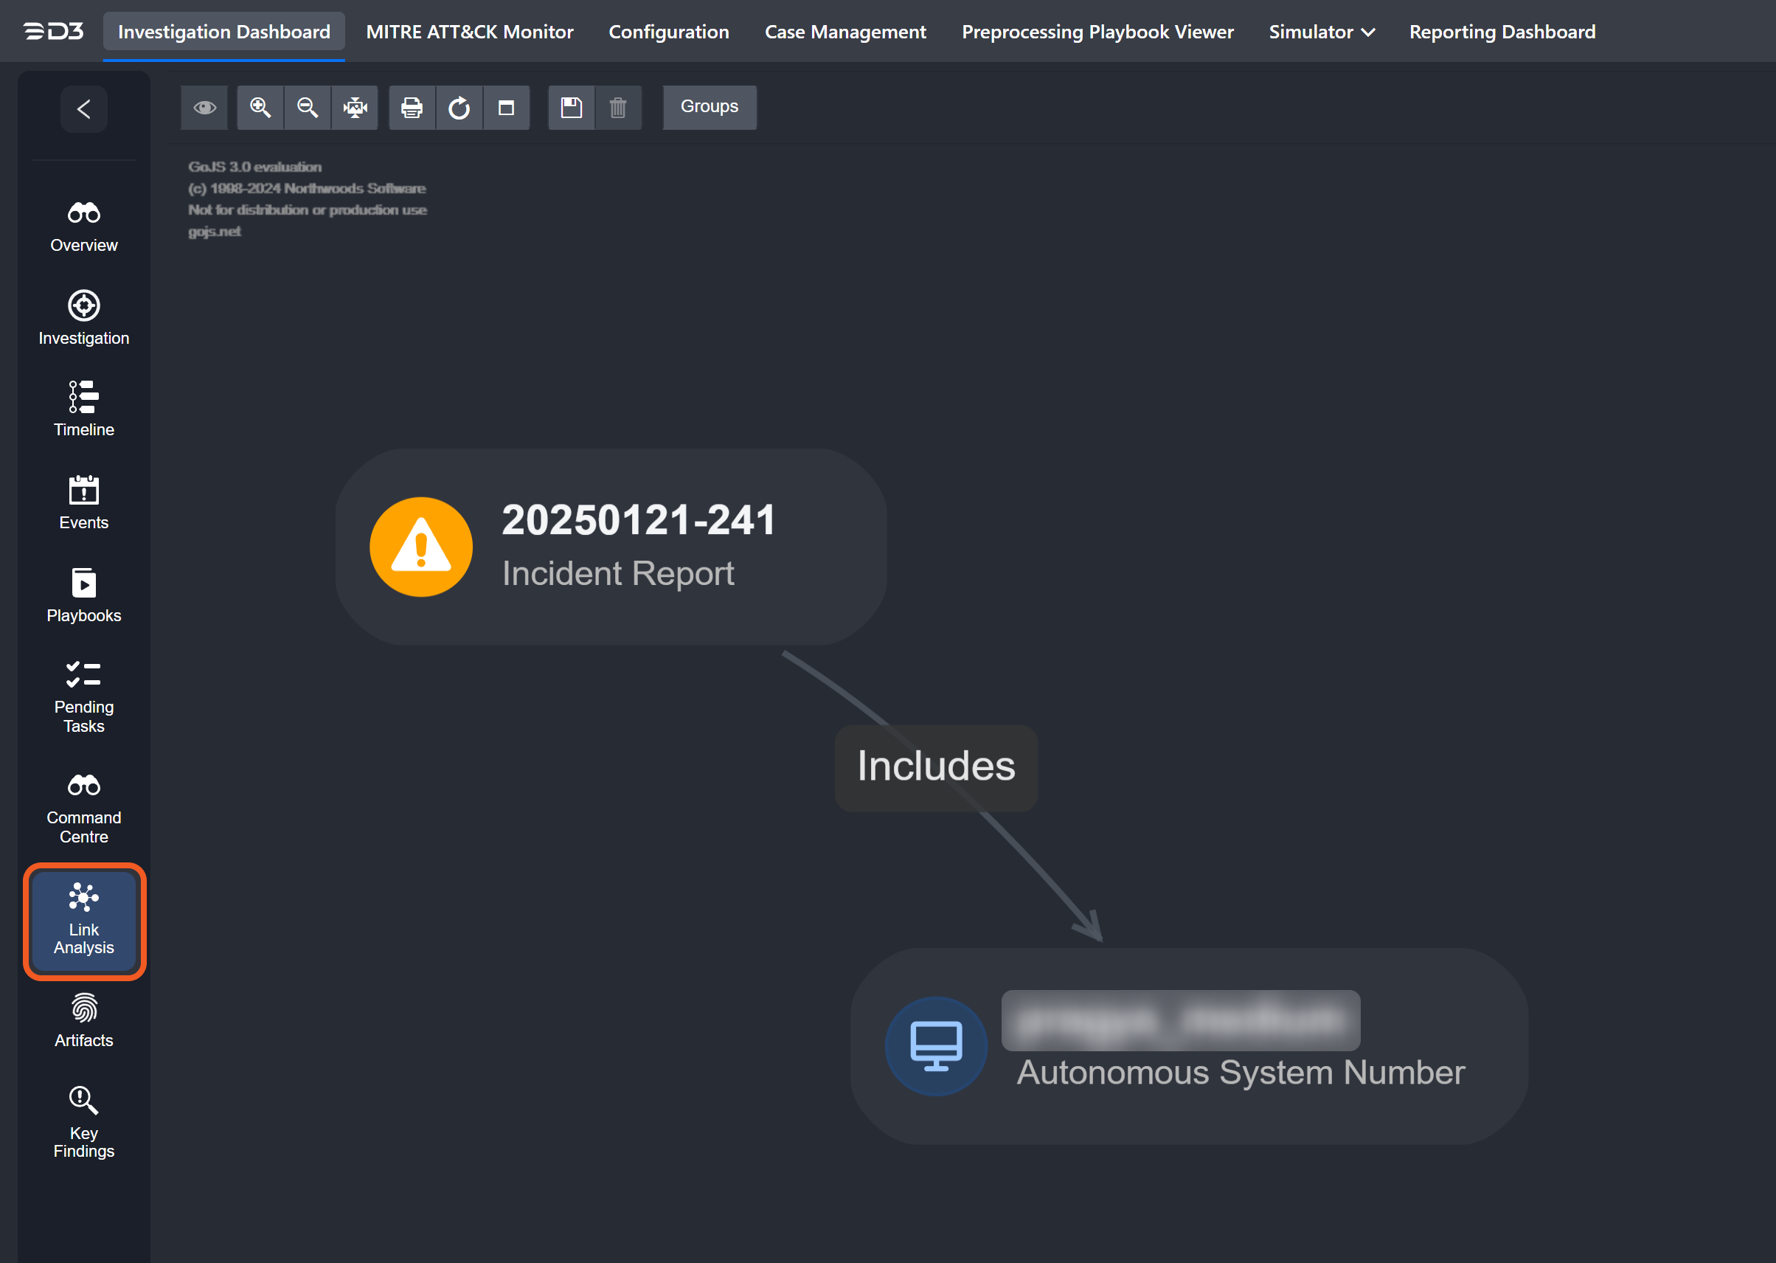The width and height of the screenshot is (1776, 1263).
Task: Collapse the sidebar with the back chevron
Action: [x=84, y=109]
